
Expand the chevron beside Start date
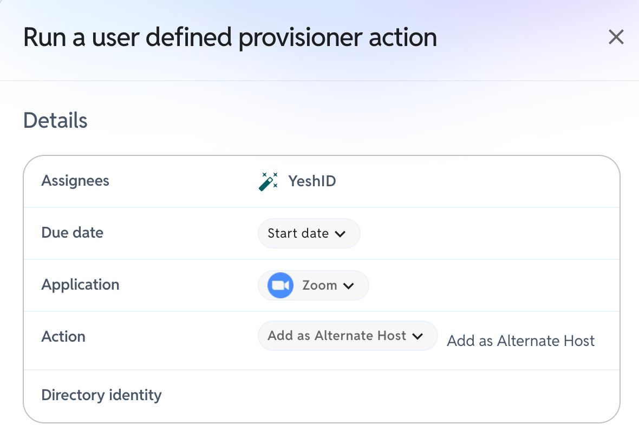[340, 234]
